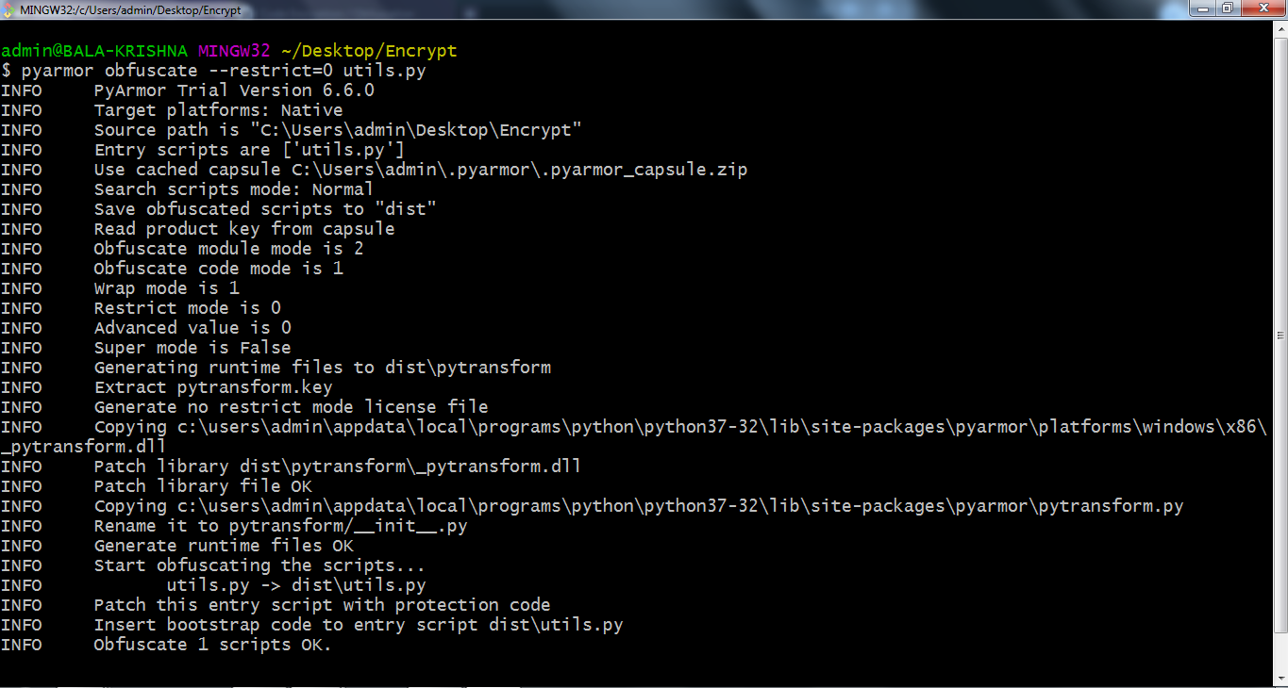The width and height of the screenshot is (1288, 688).
Task: Minimize the MINGW32 terminal window
Action: 1202,8
